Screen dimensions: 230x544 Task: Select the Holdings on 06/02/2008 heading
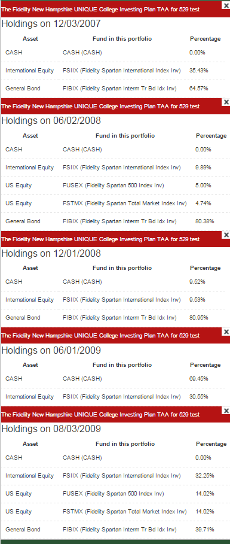(51, 120)
